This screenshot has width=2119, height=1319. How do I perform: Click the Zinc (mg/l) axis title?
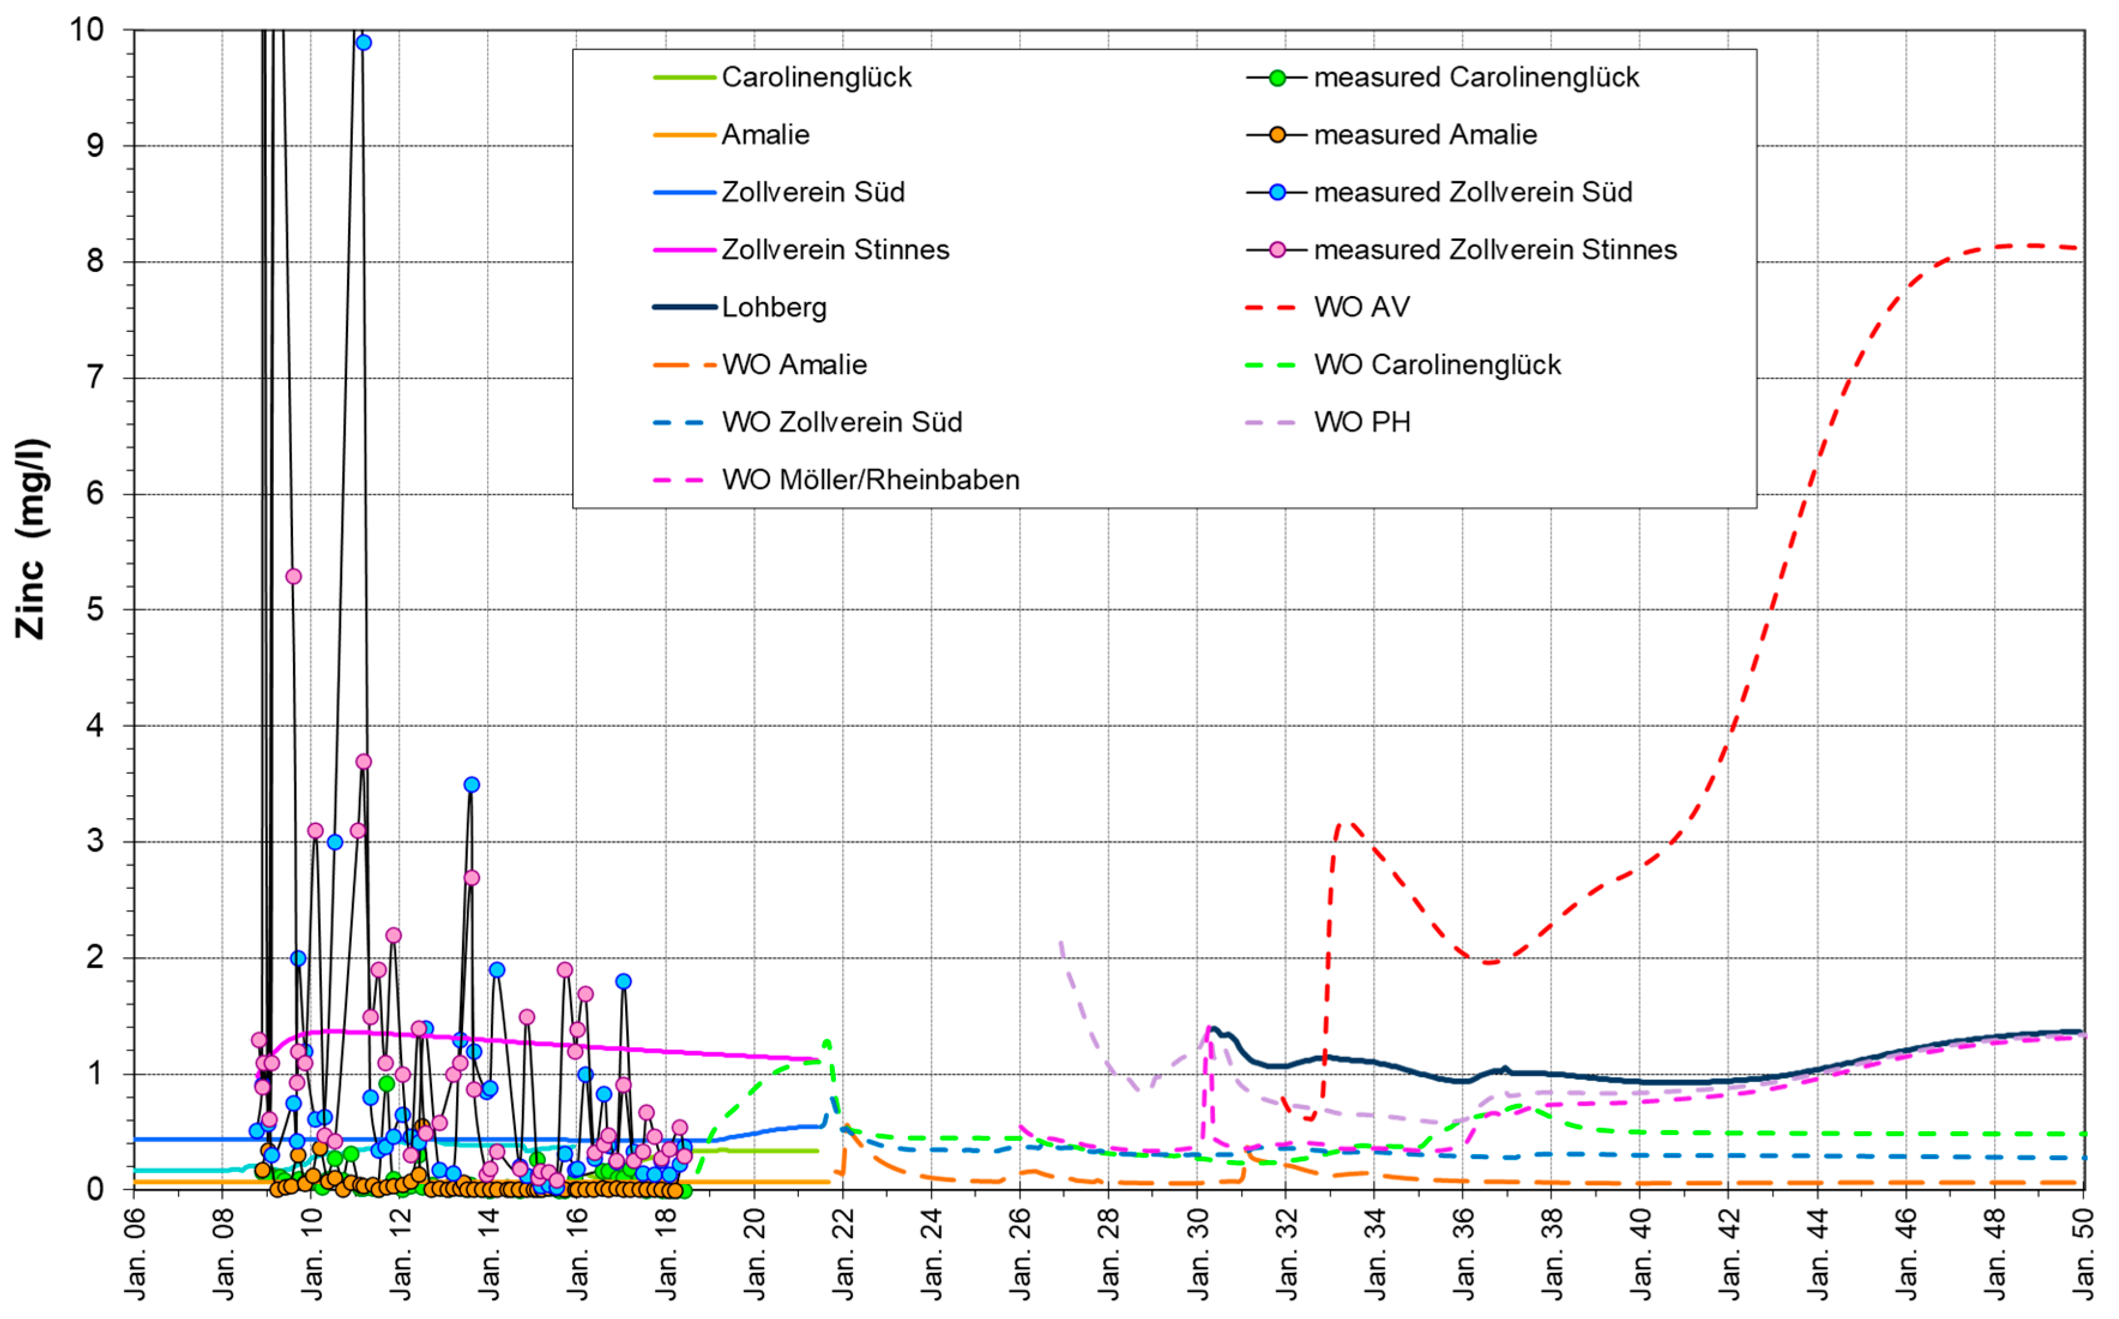click(x=31, y=538)
